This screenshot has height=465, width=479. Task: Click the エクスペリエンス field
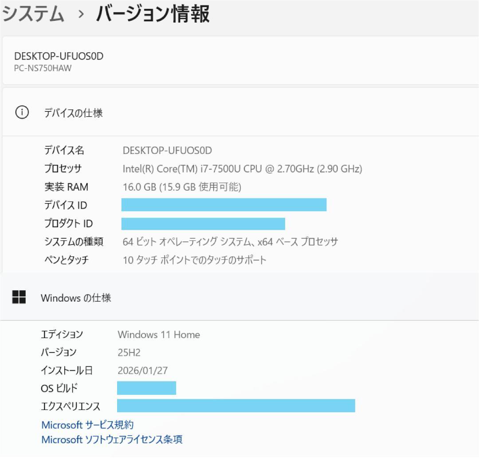click(x=235, y=405)
